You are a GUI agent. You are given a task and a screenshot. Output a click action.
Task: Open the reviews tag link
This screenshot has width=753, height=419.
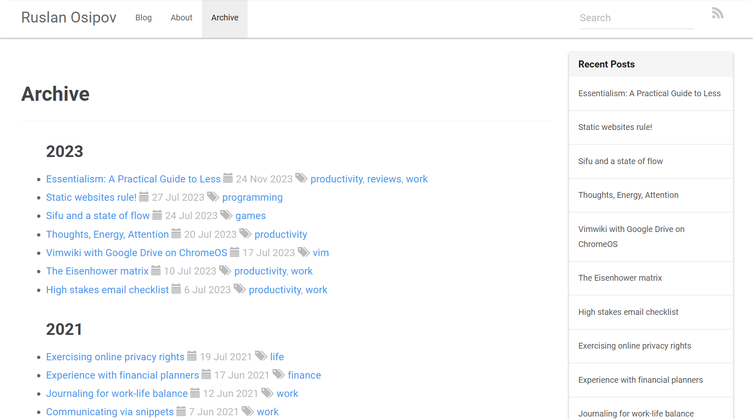384,179
